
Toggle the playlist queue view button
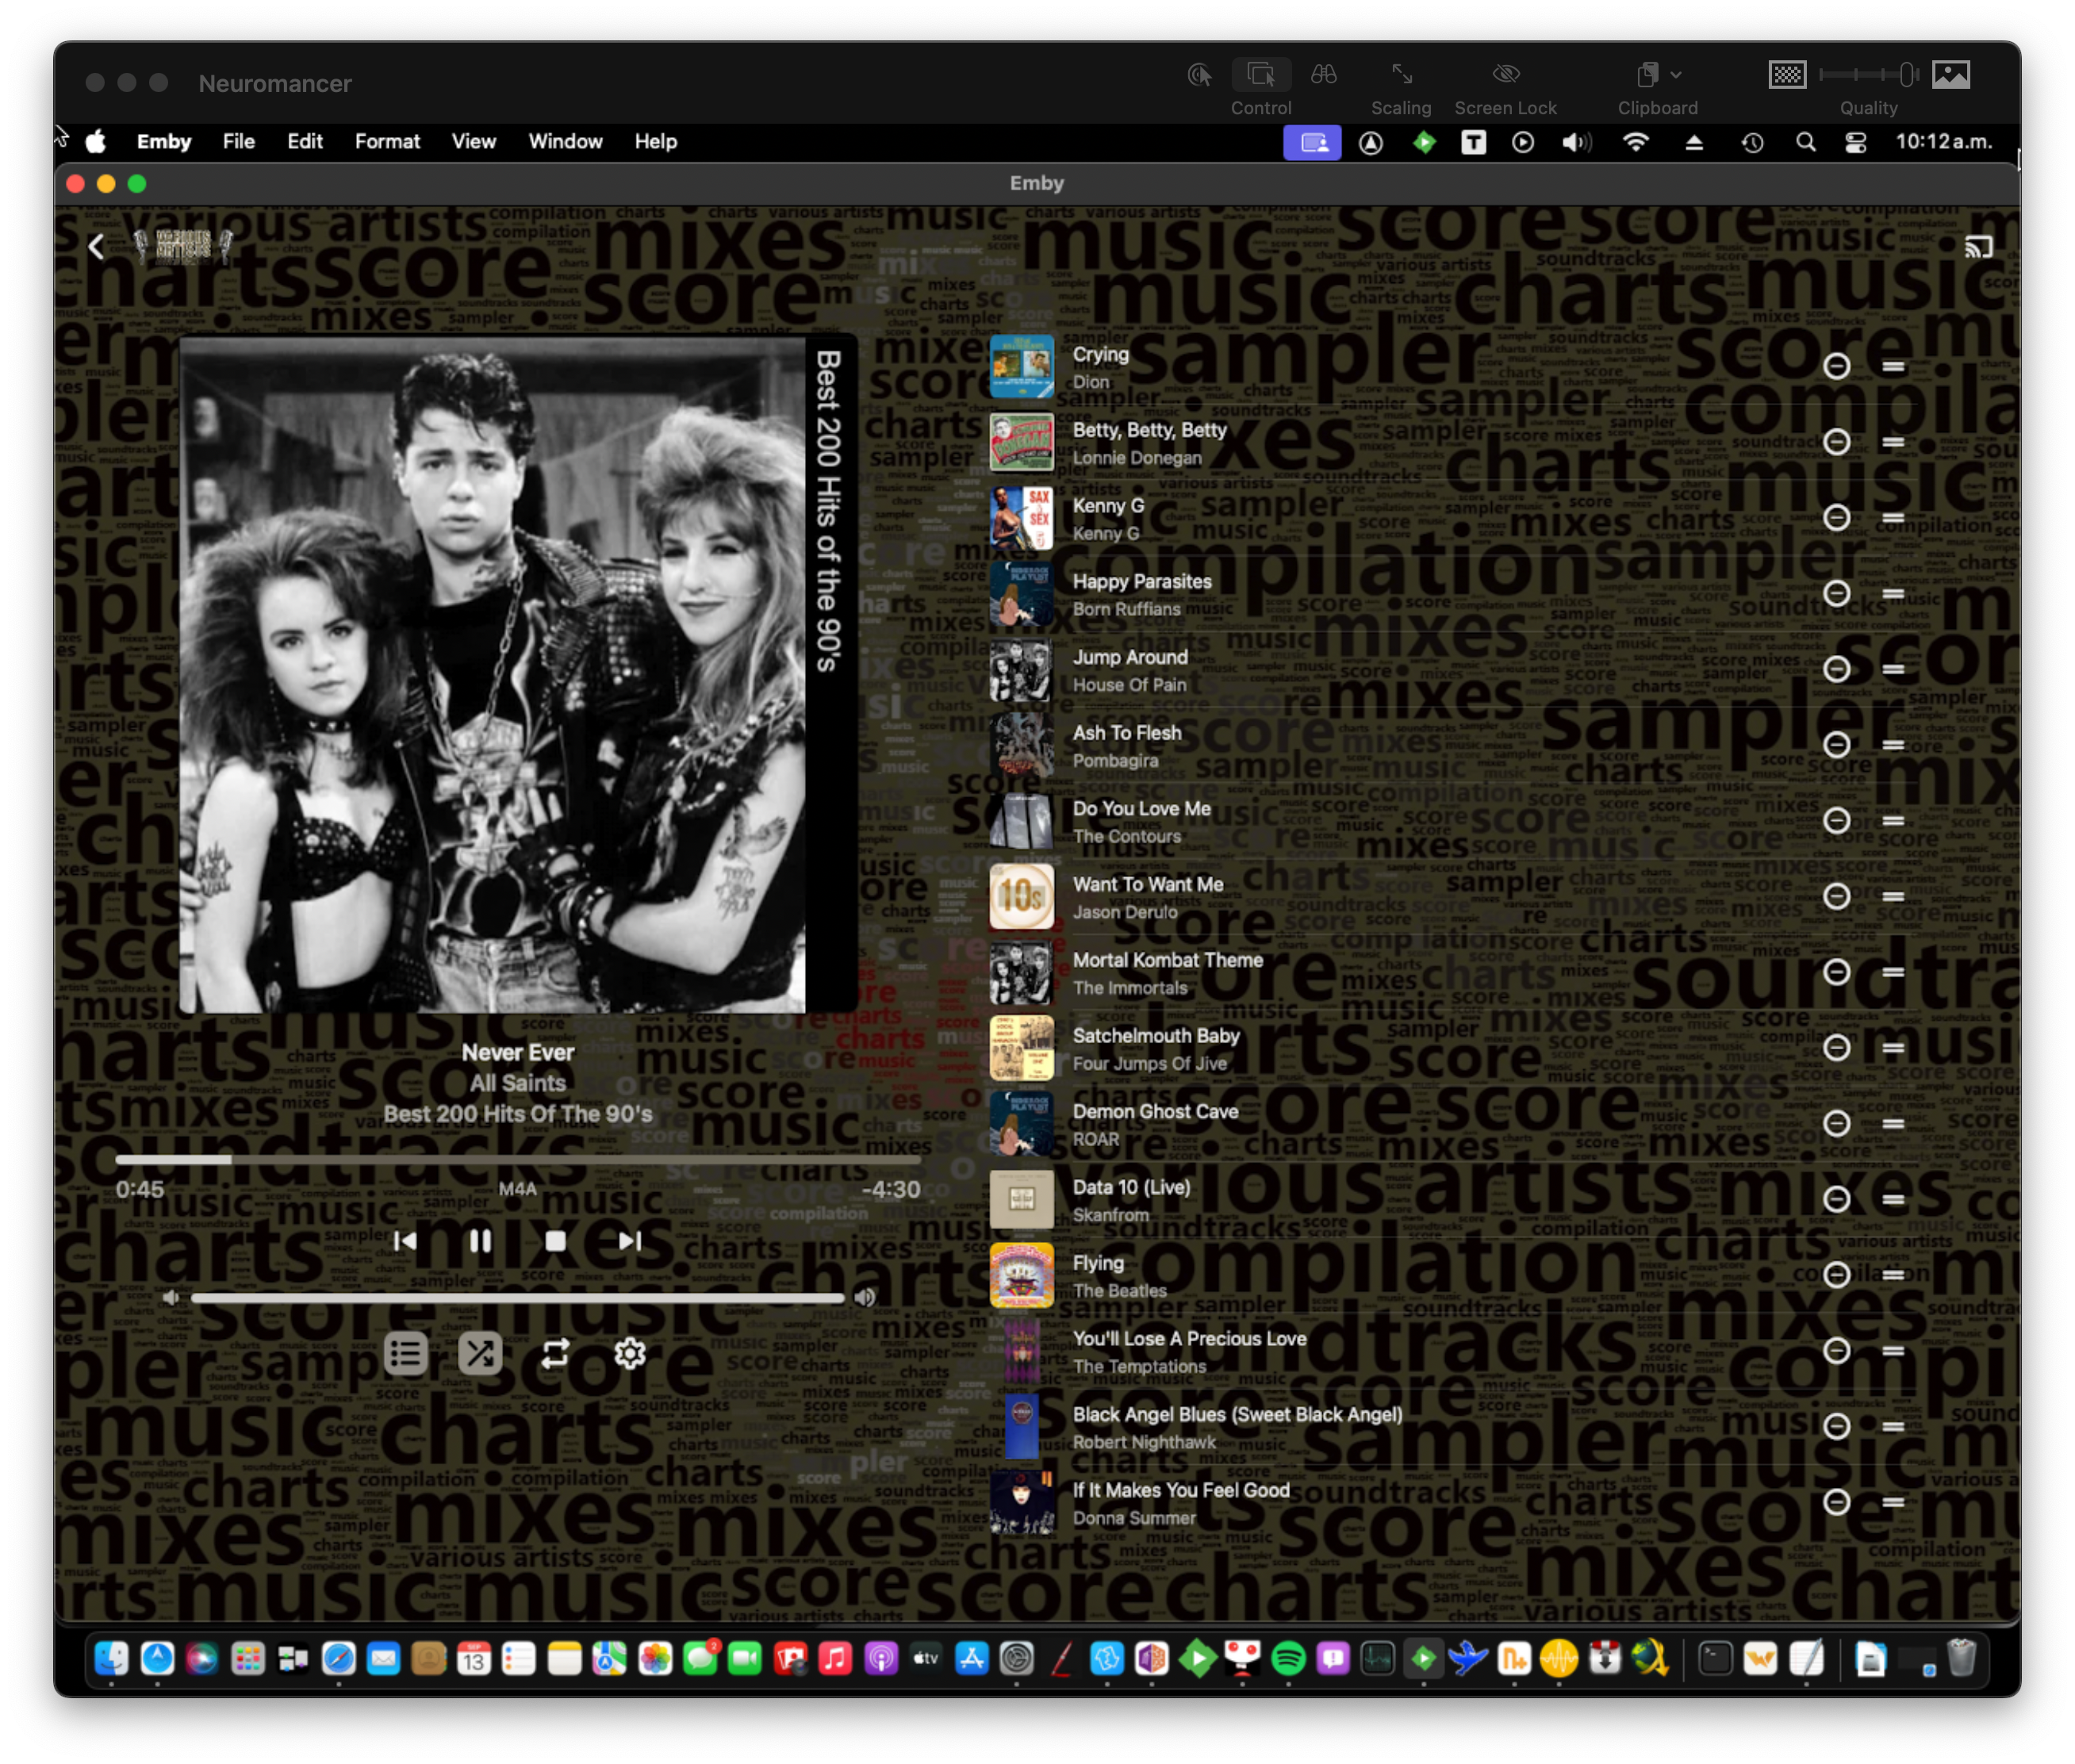pyautogui.click(x=406, y=1353)
